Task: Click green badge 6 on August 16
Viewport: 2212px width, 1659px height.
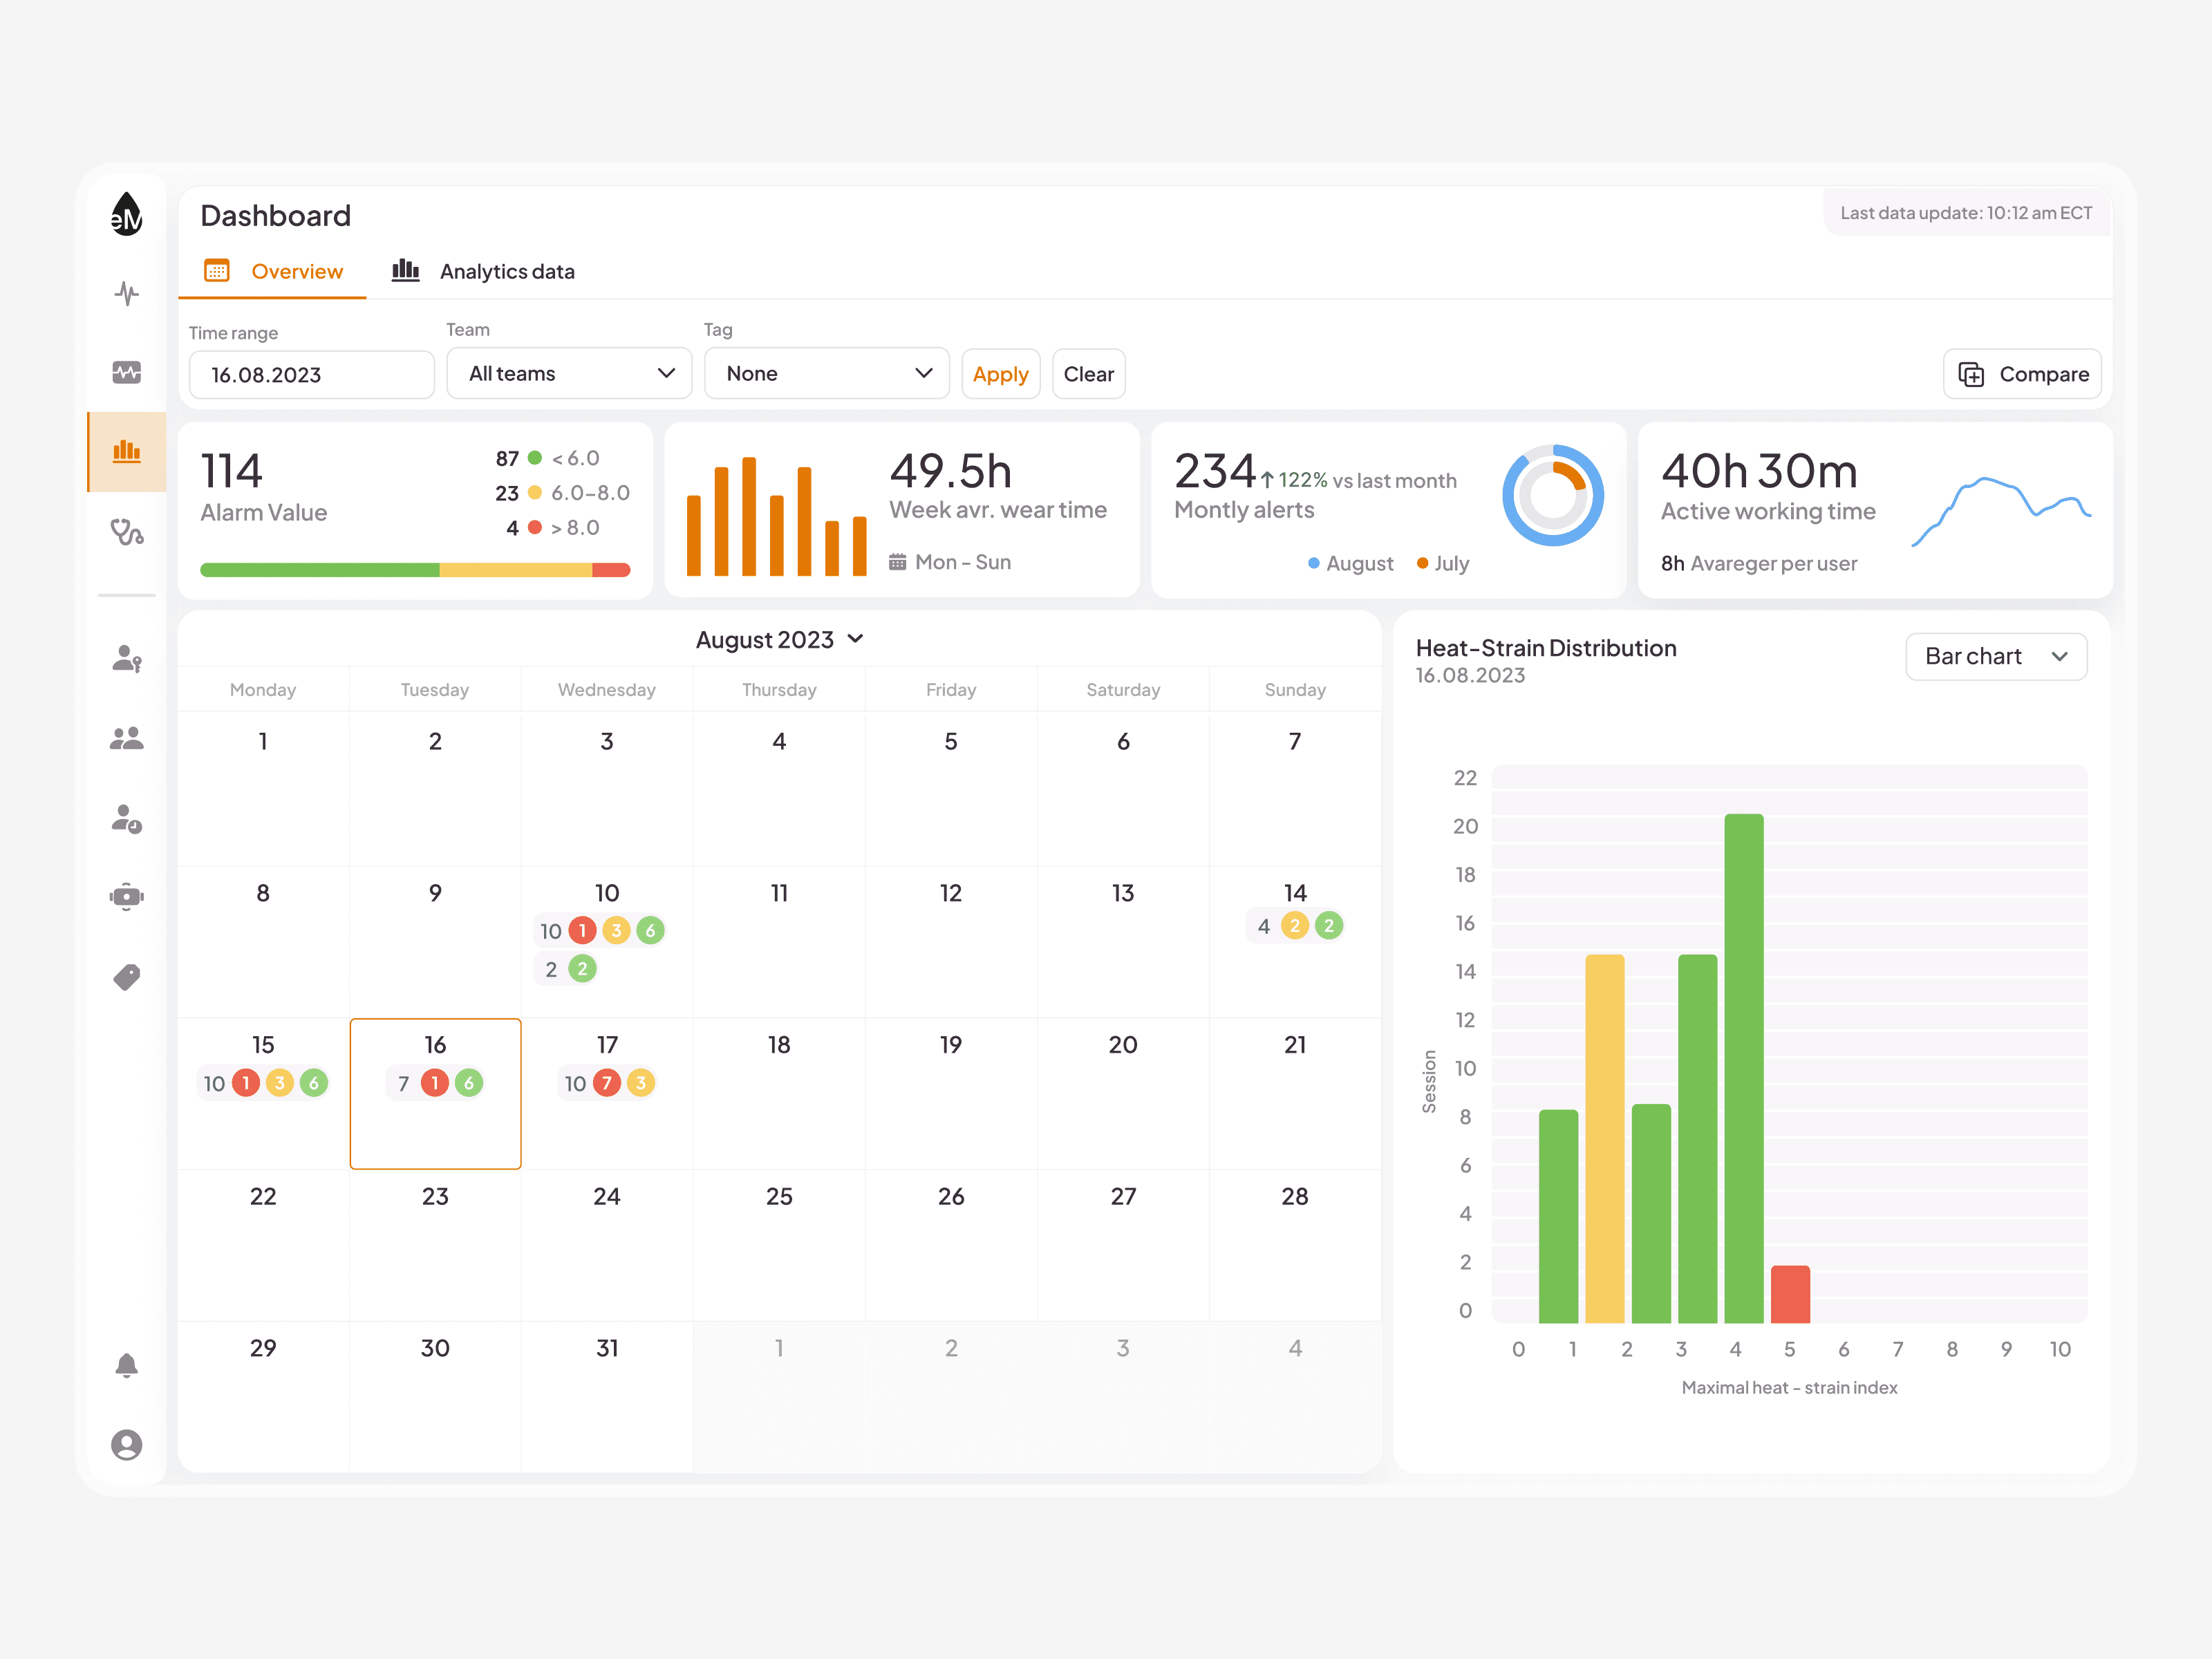Action: click(469, 1083)
